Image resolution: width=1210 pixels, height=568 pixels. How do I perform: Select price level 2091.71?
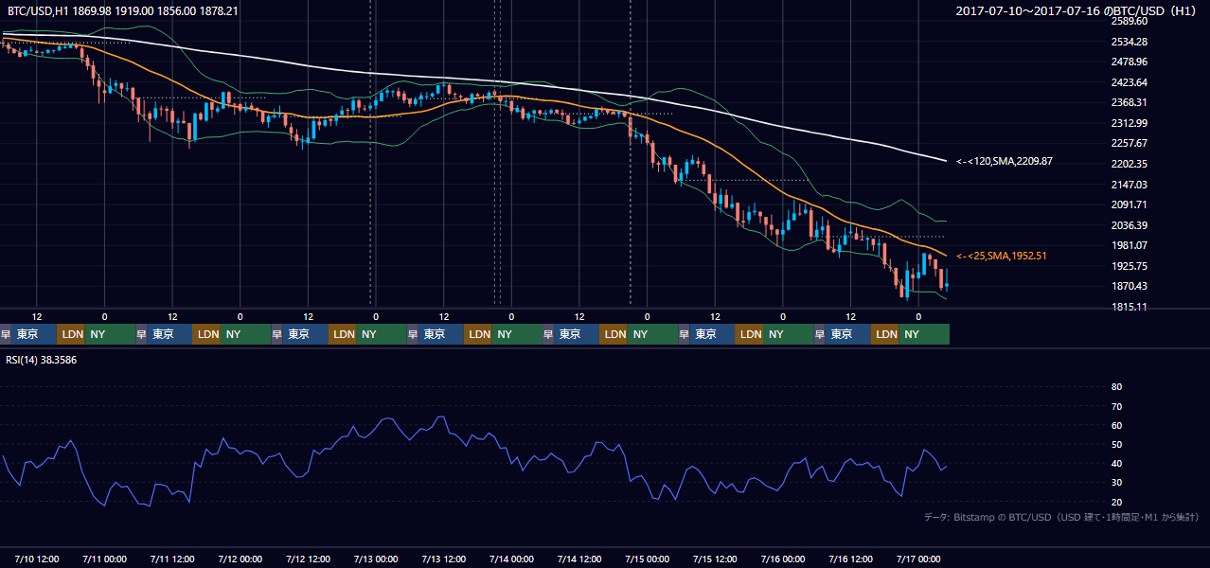(x=1130, y=204)
